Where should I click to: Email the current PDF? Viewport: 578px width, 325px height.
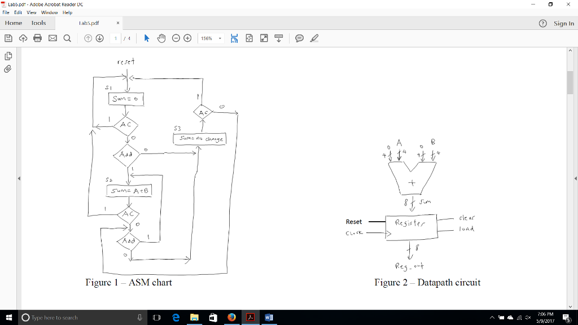click(x=51, y=38)
